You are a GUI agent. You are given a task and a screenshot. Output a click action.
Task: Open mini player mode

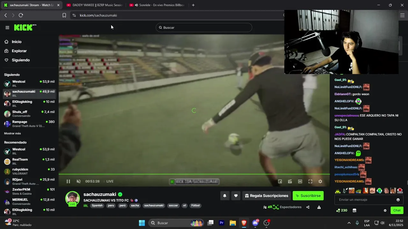(x=280, y=181)
